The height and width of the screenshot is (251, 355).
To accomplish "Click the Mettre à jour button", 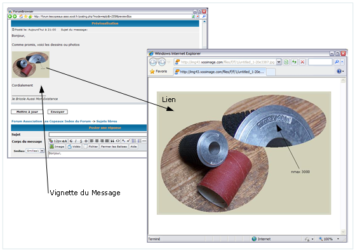I will (x=27, y=112).
